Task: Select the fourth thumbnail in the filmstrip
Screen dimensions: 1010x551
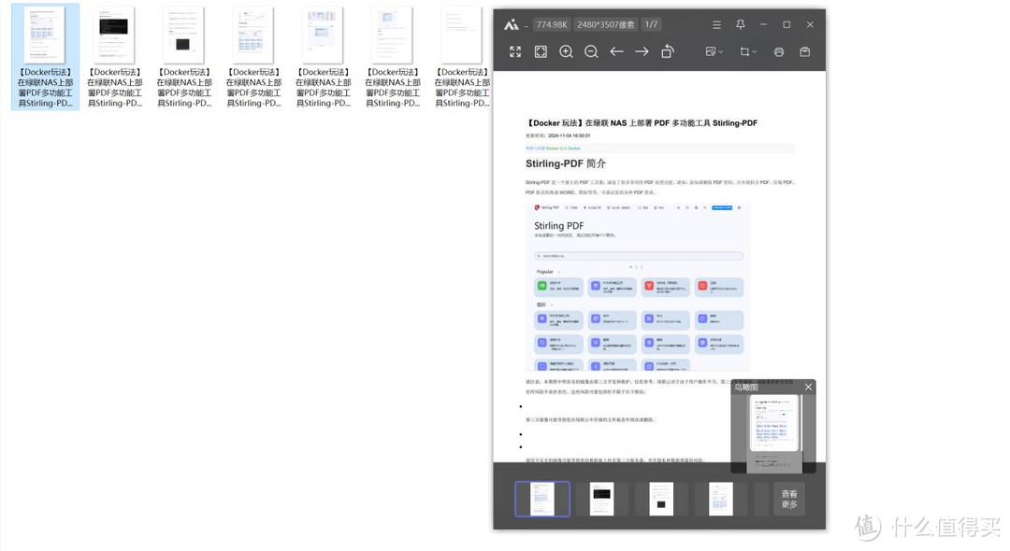Action: pos(720,499)
